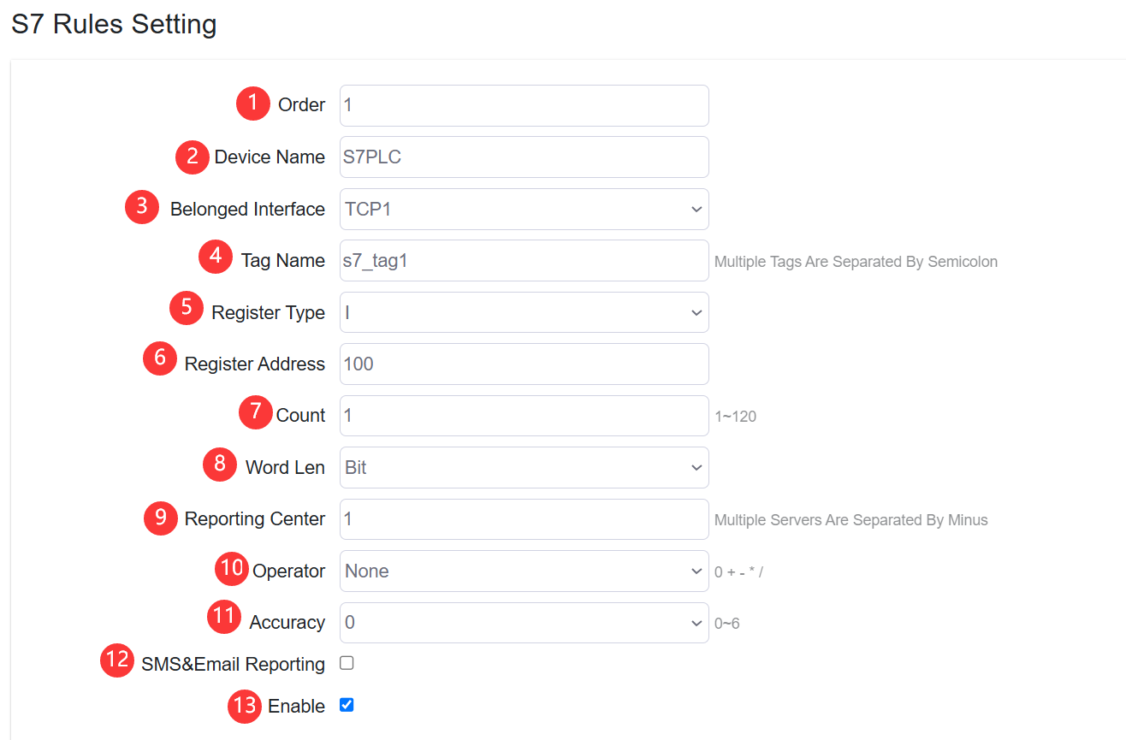Click the red badge numbered 12 beside SMS&Email Reporting
Viewport: 1126px width, 740px height.
click(116, 661)
